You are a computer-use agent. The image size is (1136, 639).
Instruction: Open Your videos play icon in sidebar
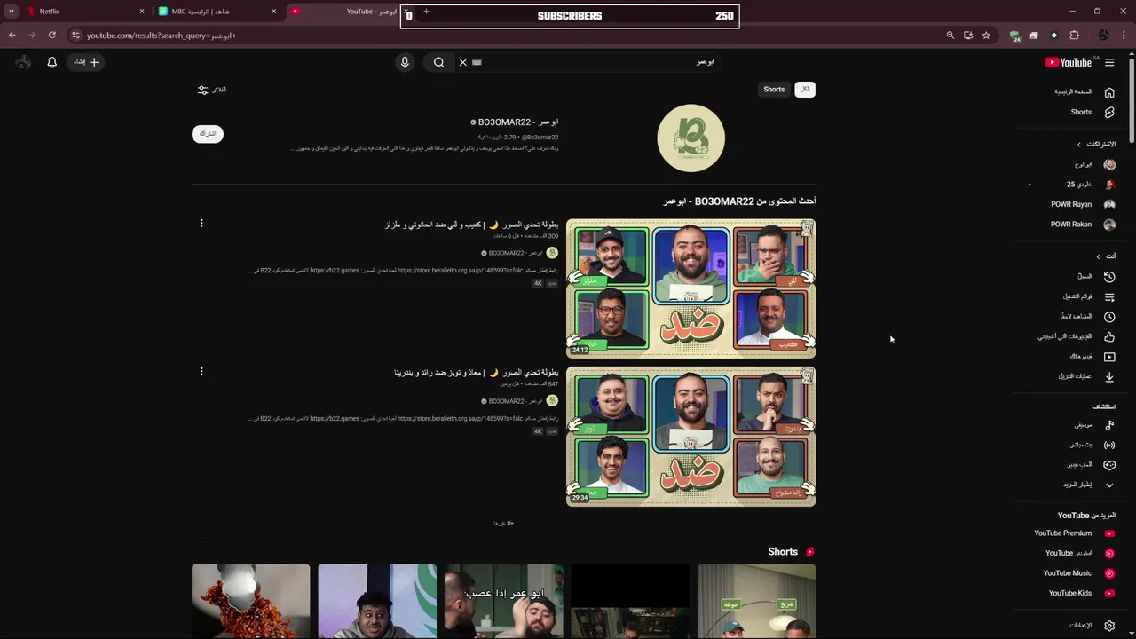tap(1109, 357)
